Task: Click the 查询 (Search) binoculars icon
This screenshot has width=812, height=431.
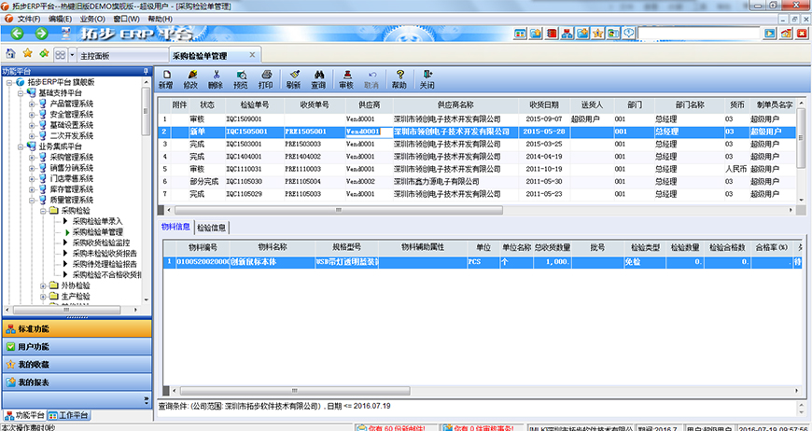Action: click(x=318, y=78)
